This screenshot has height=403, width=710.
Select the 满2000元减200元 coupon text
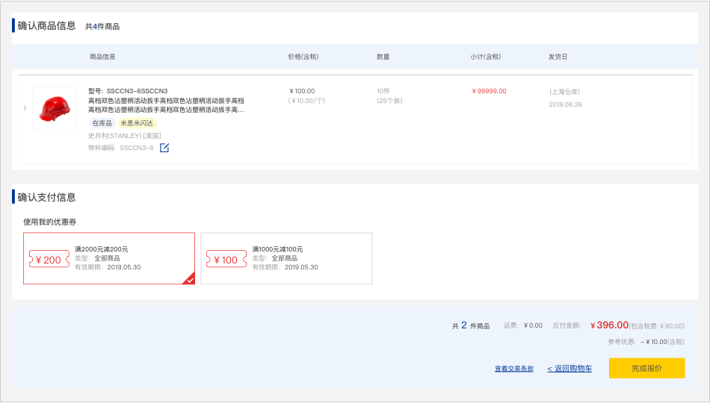[101, 249]
